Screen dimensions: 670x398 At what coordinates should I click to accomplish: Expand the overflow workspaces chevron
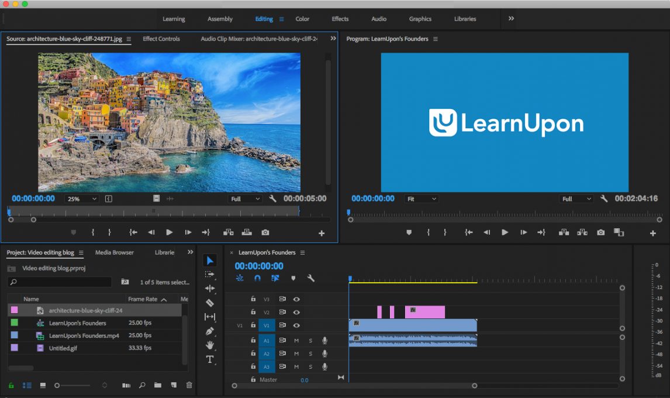pos(511,18)
